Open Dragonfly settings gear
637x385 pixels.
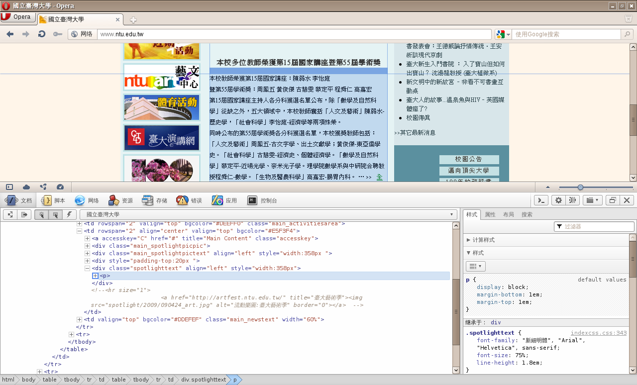click(x=558, y=200)
